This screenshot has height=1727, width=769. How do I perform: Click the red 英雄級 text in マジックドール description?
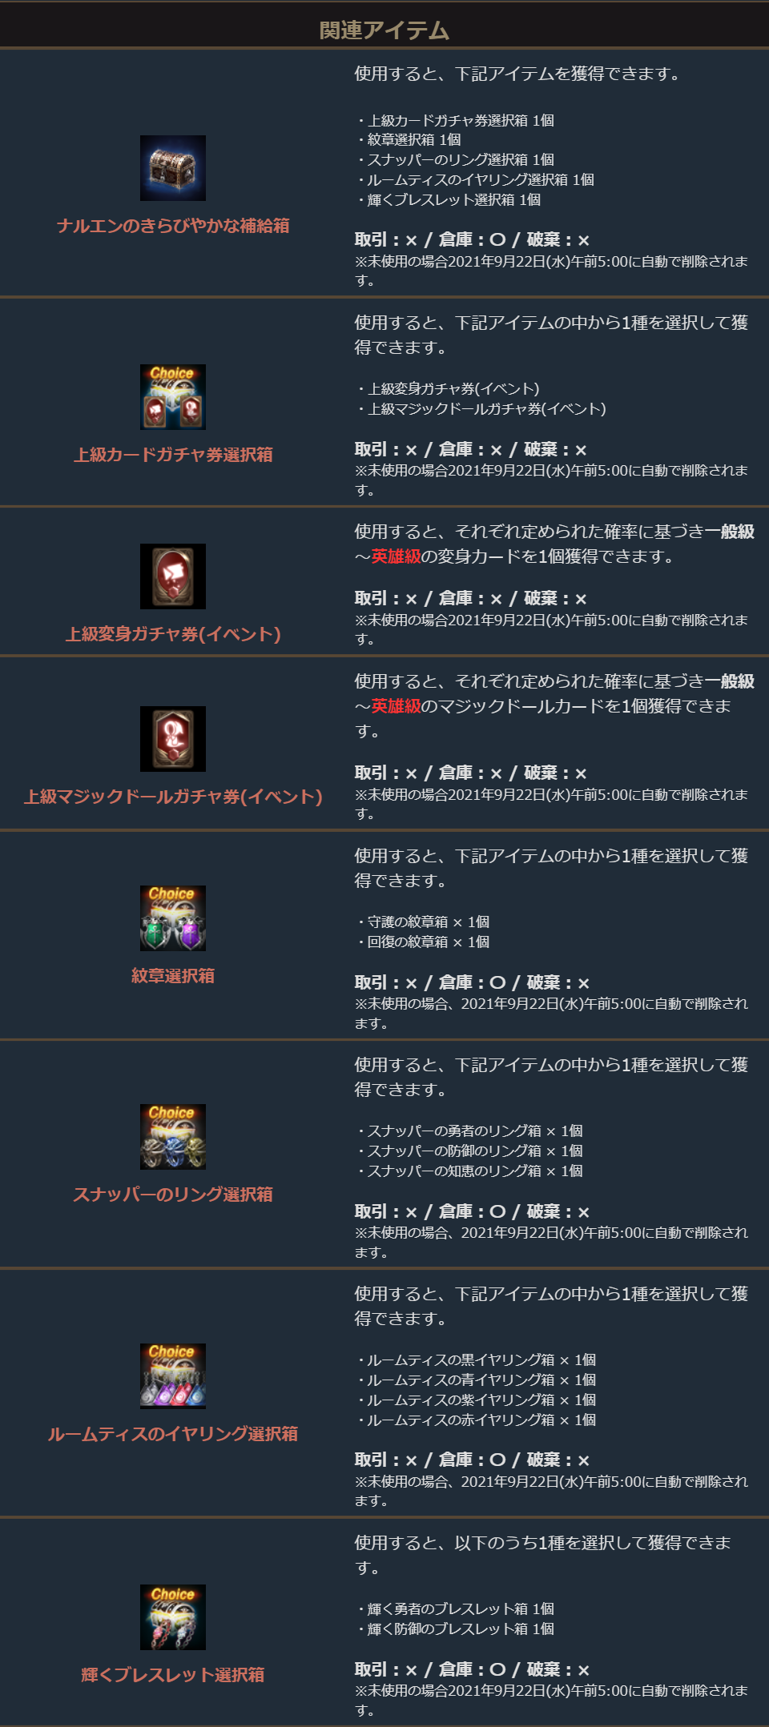(x=396, y=706)
